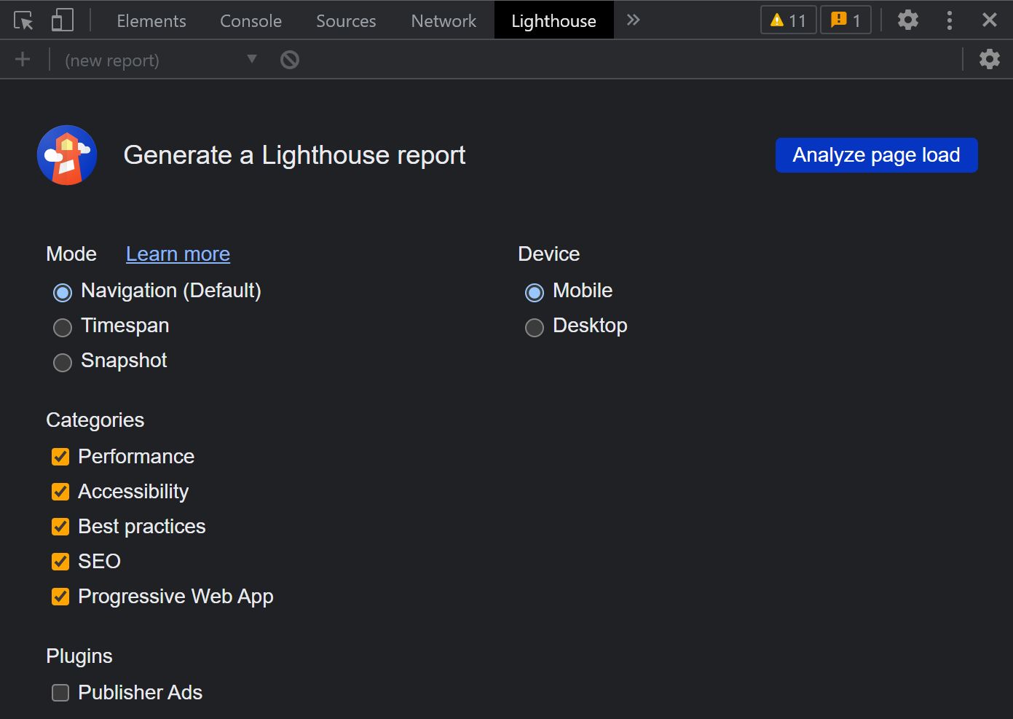
Task: Toggle the device toolbar icon
Action: pyautogui.click(x=63, y=20)
